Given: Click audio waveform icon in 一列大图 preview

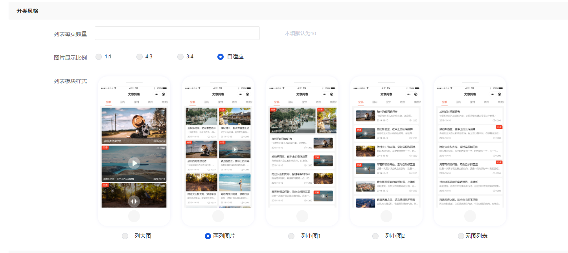Looking at the screenshot, I should tap(134, 201).
